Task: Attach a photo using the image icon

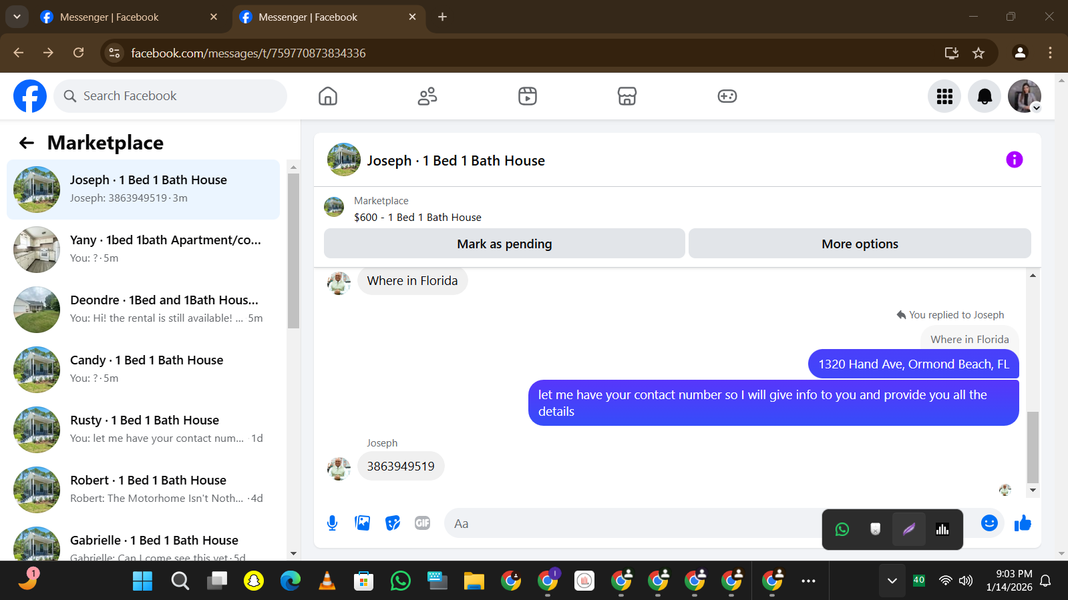Action: click(363, 523)
